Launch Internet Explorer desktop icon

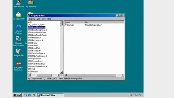click(18, 29)
